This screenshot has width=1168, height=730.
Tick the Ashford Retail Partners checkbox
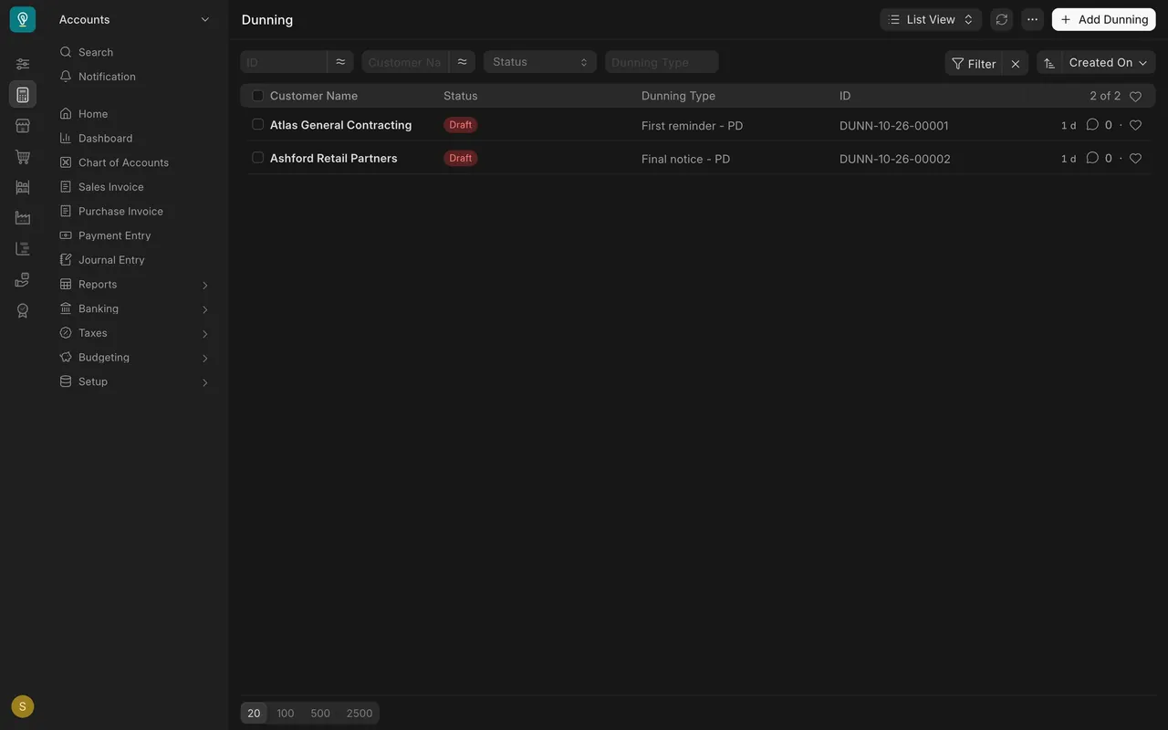(x=257, y=157)
